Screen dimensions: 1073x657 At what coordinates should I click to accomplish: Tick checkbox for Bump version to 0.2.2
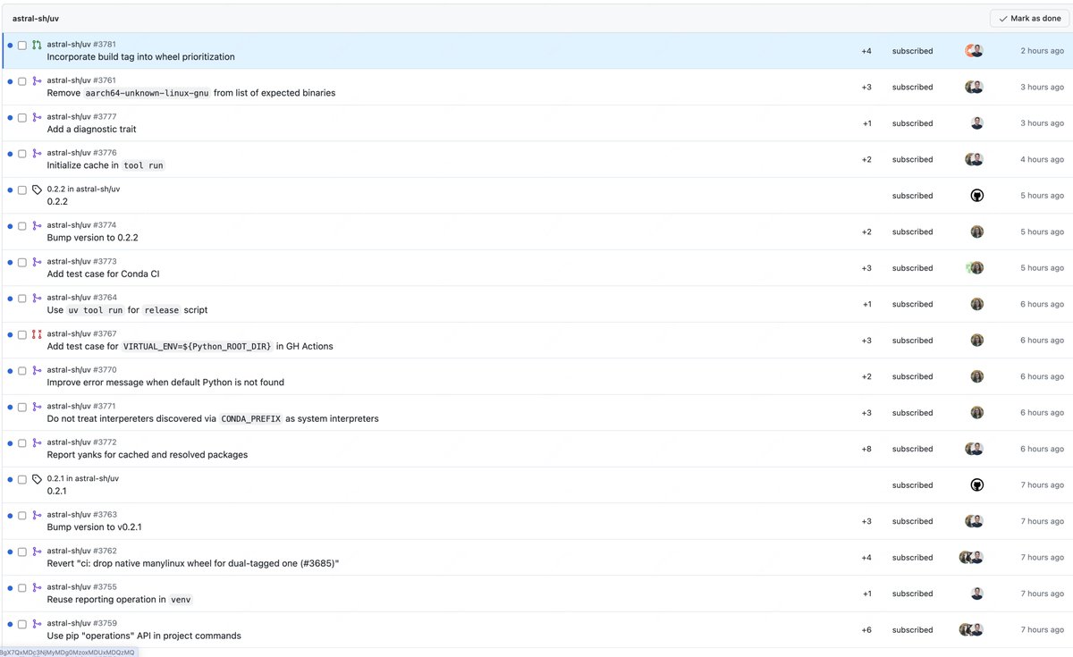[22, 225]
